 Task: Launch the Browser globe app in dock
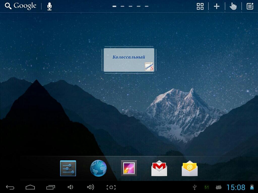pyautogui.click(x=99, y=168)
